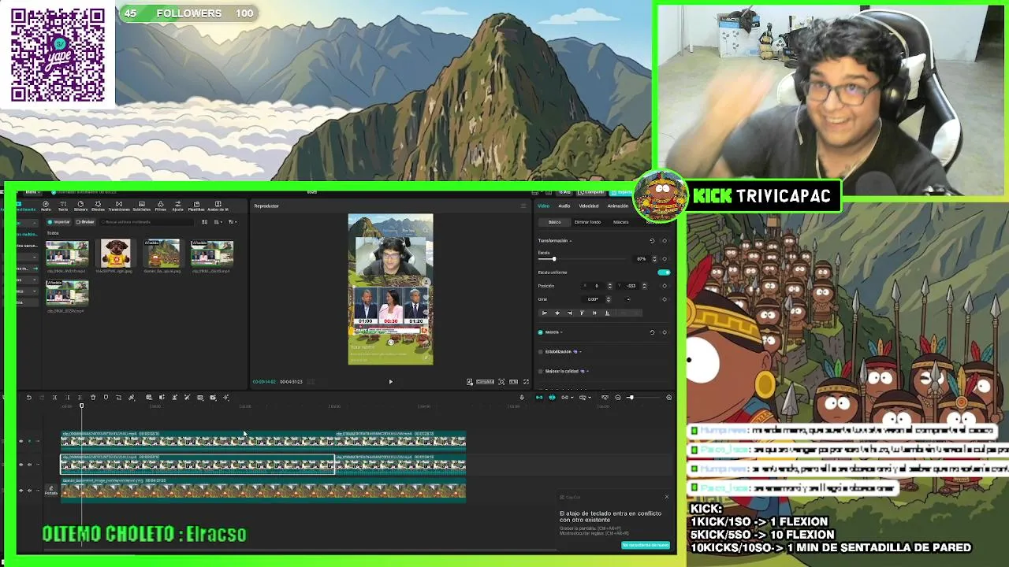This screenshot has width=1009, height=567.
Task: Expand the Mejorar la calidad section arrow
Action: tap(587, 371)
